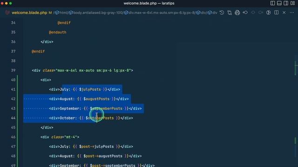Click the window title 'welcome.blade.php — laratips'

tap(149, 3)
